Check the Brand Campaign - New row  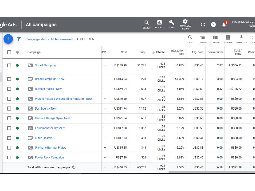tap(9, 79)
